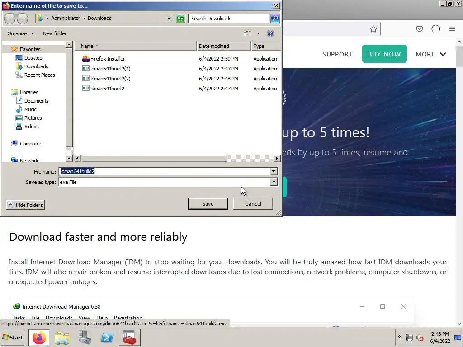The image size is (463, 347).
Task: Click the Downloads breadcrumb segment
Action: [99, 18]
